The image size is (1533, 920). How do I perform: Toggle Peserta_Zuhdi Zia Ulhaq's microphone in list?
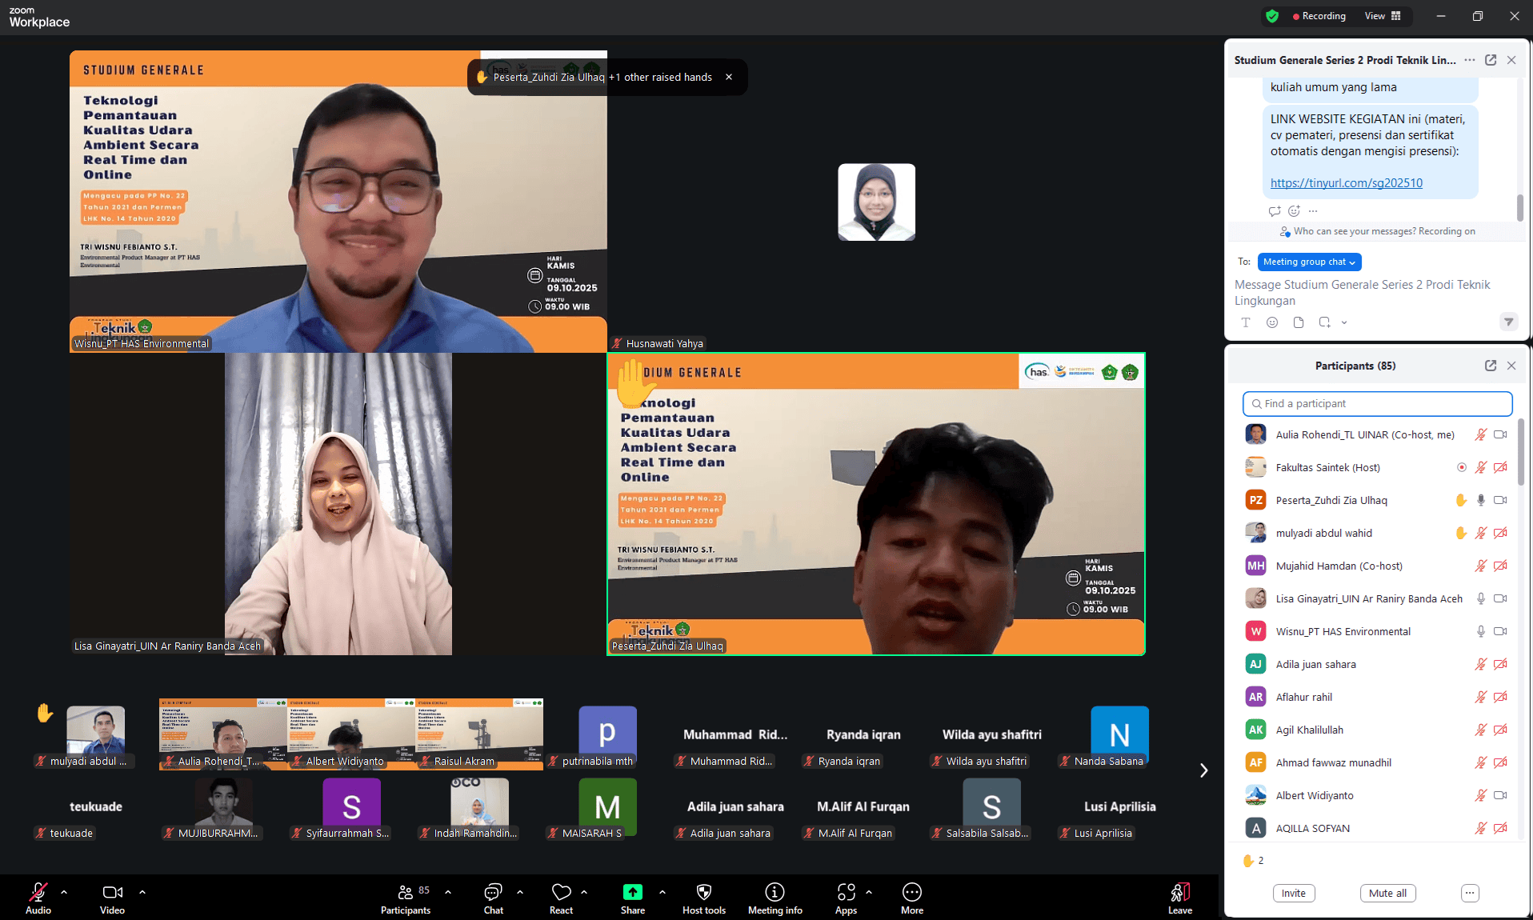click(x=1481, y=501)
